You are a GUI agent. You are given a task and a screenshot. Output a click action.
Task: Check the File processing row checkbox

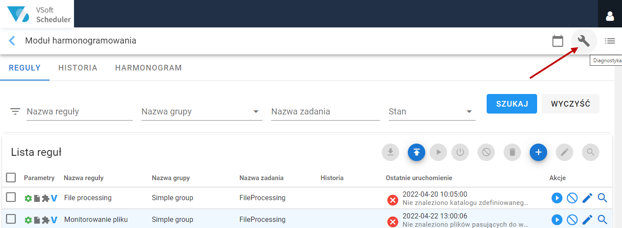tap(11, 198)
